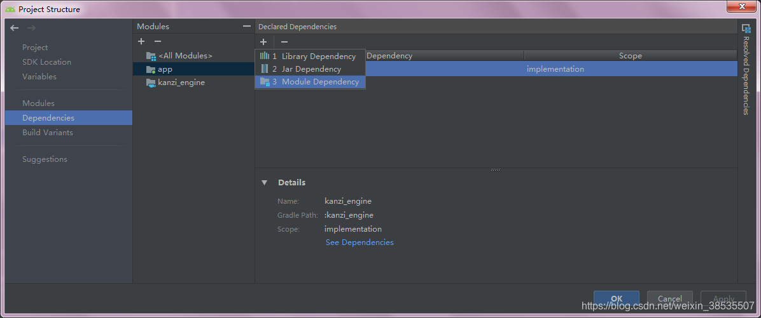Click the Modules panel heading
The height and width of the screenshot is (318, 761).
point(153,27)
